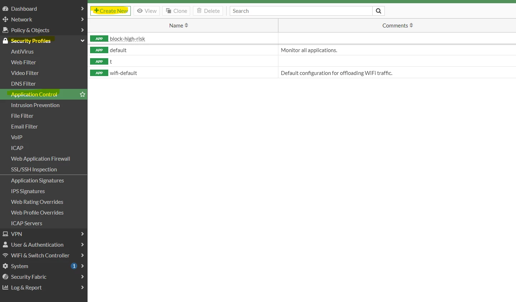The image size is (516, 302).
Task: Expand the Dashboard menu chevron
Action: click(x=83, y=9)
